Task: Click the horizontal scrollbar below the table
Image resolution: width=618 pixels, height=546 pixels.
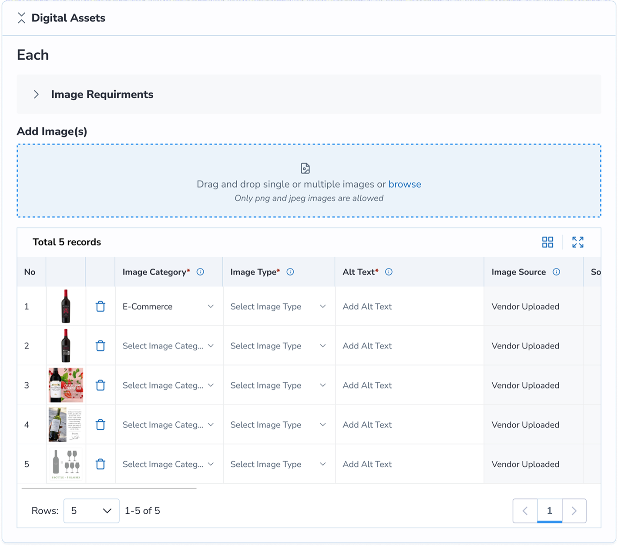Action: pyautogui.click(x=109, y=489)
